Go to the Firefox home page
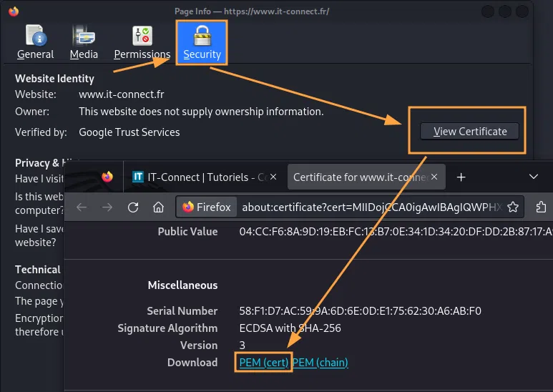553x392 pixels. (158, 207)
